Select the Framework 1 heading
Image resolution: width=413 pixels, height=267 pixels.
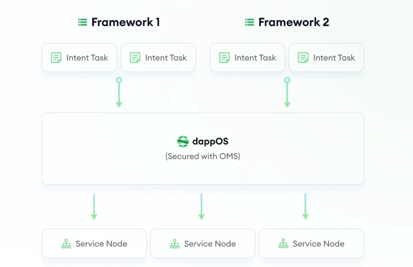126,22
